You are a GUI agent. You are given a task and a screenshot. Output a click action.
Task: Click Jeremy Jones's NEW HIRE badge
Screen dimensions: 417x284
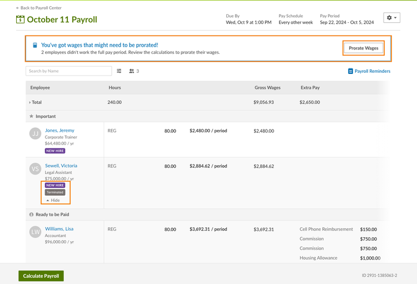point(55,151)
